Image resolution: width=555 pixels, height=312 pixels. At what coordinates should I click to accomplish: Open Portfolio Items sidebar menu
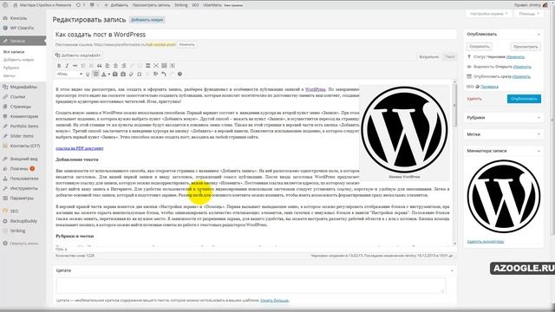(x=23, y=126)
